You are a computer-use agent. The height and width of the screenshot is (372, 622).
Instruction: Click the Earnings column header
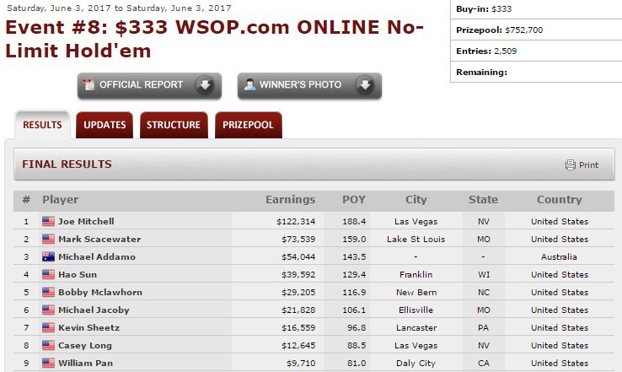tap(291, 200)
